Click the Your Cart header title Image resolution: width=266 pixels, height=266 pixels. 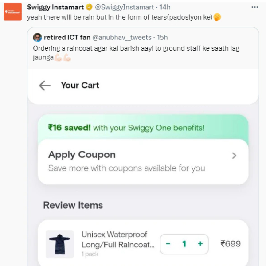pos(80,85)
